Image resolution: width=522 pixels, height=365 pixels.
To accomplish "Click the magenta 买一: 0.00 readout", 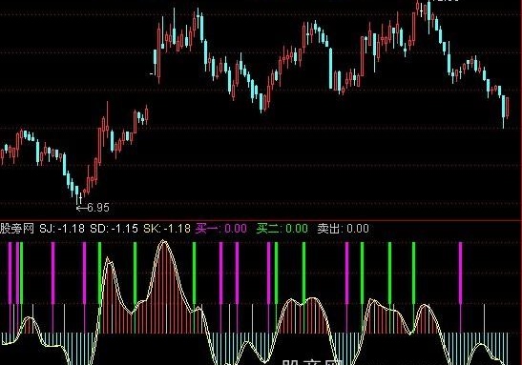I will point(221,229).
